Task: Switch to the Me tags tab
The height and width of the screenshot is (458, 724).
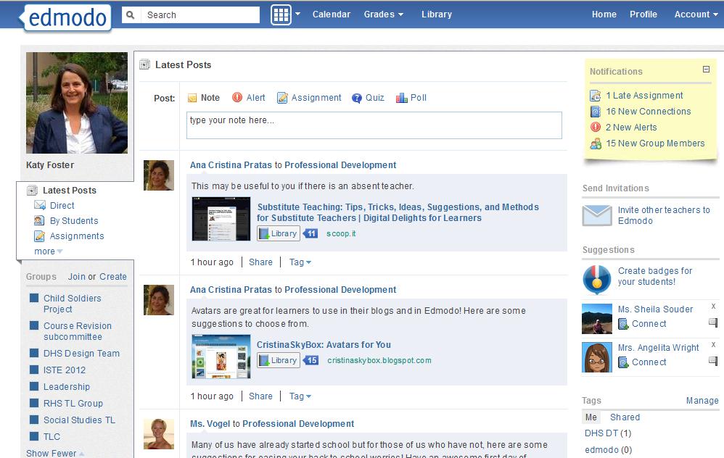Action: [591, 417]
